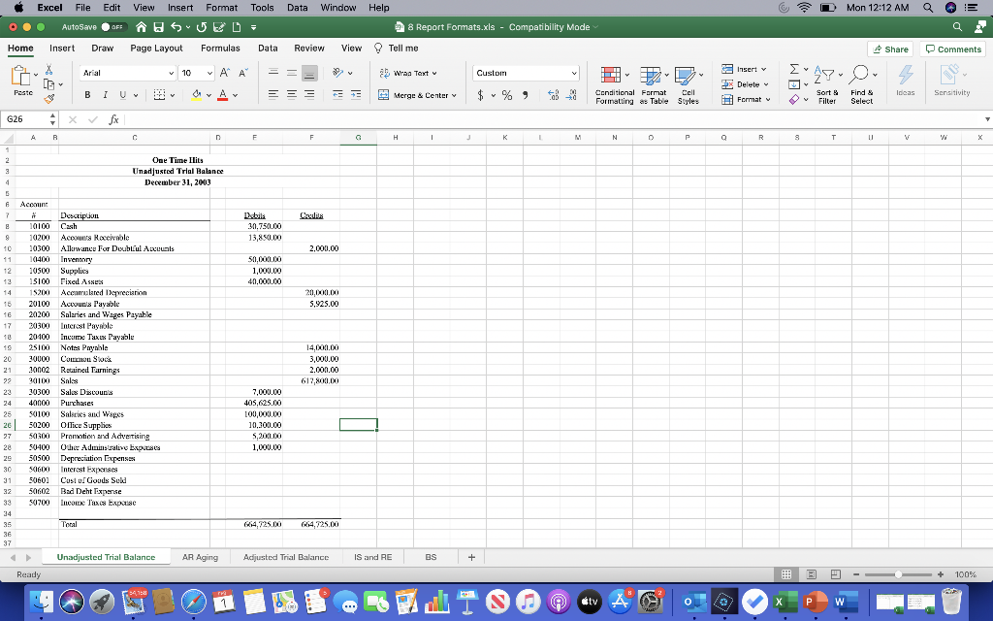Switch to Page Layout view in status bar
This screenshot has height=621, width=993.
pyautogui.click(x=812, y=574)
